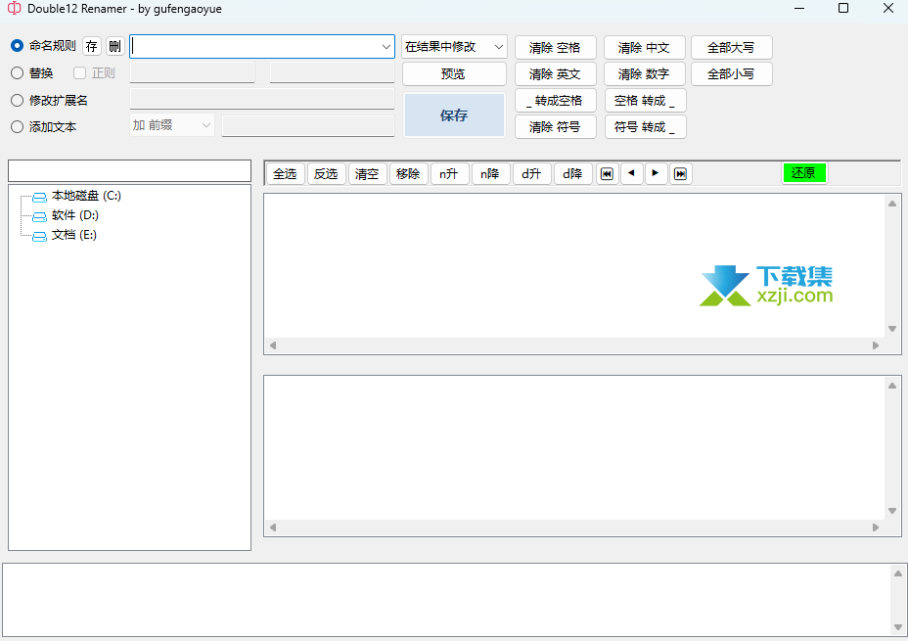Select the 本地磁盘 (C:) drive

[86, 197]
